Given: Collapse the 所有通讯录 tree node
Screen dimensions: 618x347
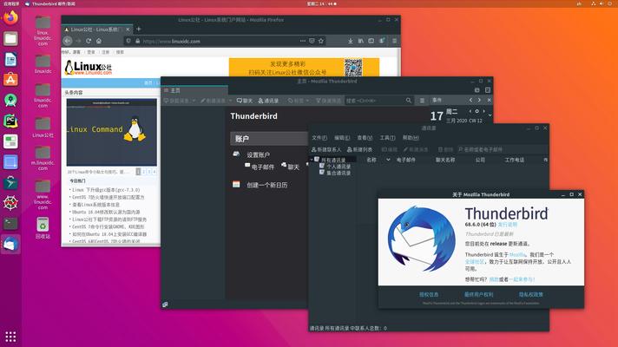Looking at the screenshot, I should point(312,160).
